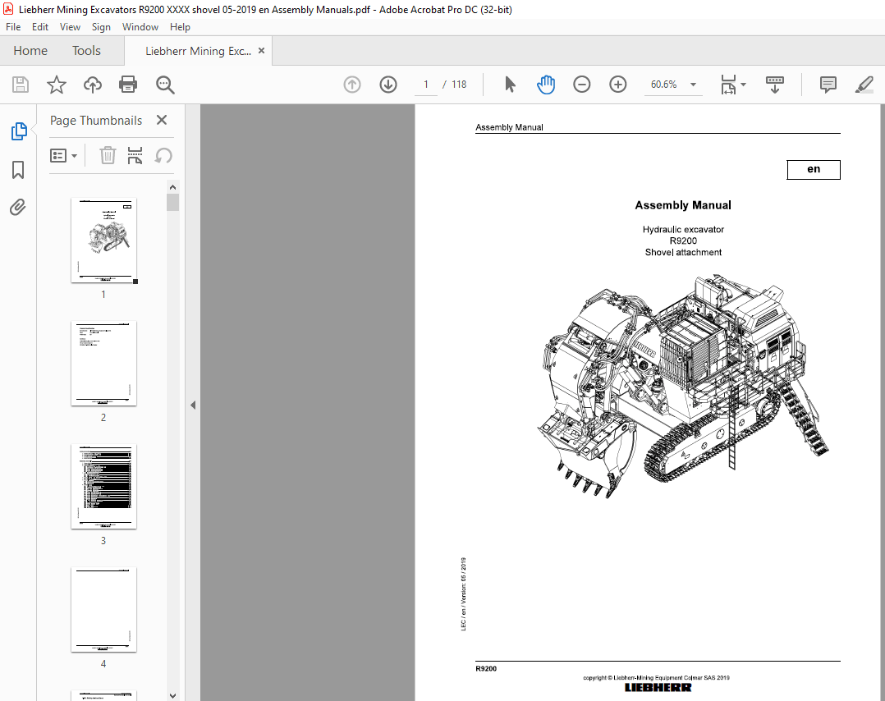Select page 1 thumbnail
The width and height of the screenshot is (885, 701).
point(103,241)
